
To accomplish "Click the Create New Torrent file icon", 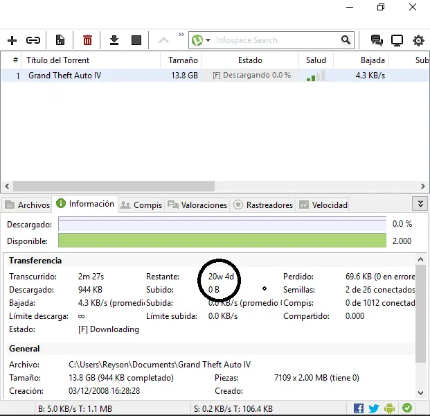I will click(60, 40).
